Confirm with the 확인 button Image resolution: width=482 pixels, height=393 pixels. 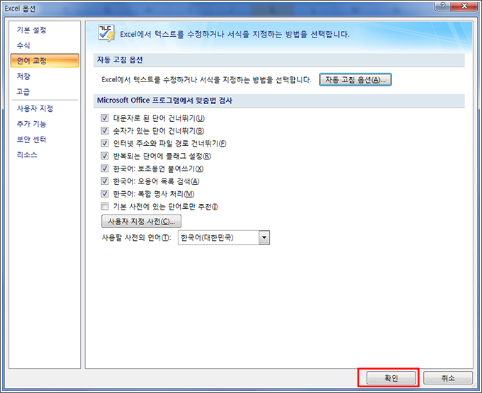pyautogui.click(x=391, y=378)
